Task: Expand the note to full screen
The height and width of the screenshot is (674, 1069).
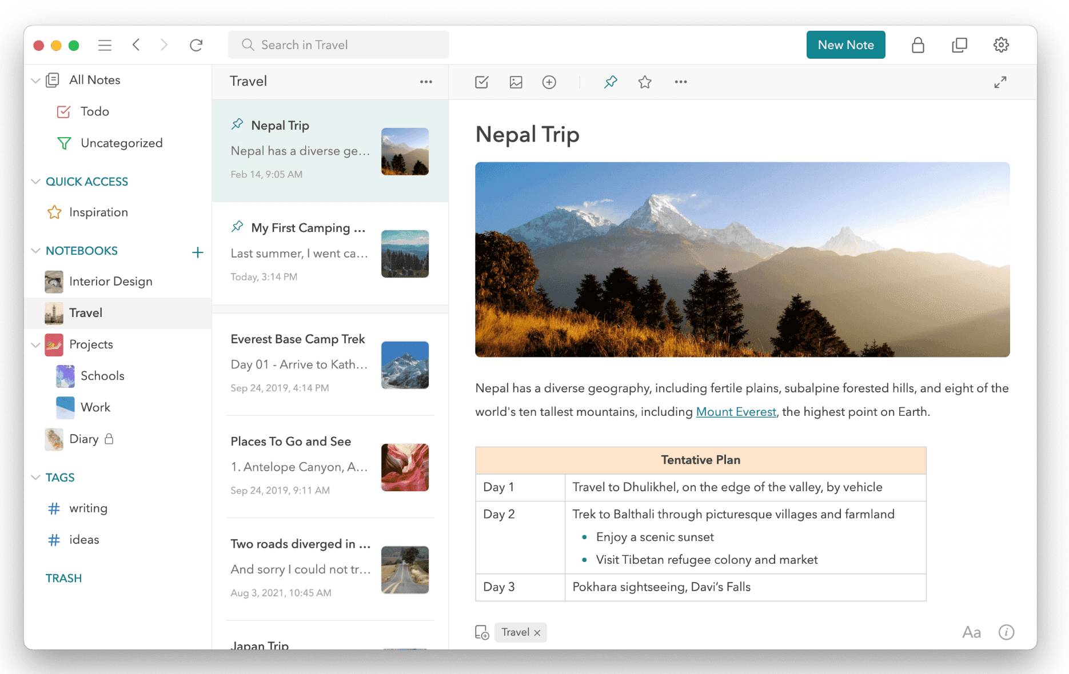Action: tap(1000, 82)
